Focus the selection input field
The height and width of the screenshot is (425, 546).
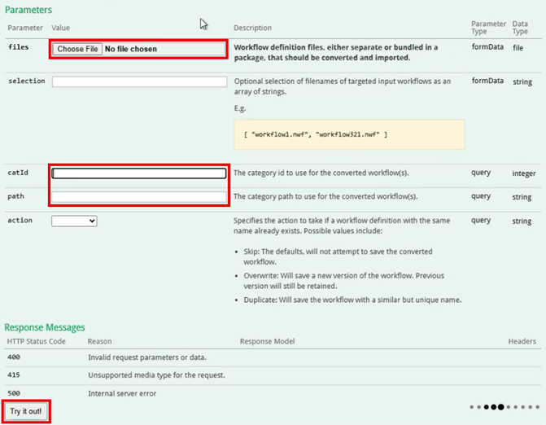click(139, 82)
